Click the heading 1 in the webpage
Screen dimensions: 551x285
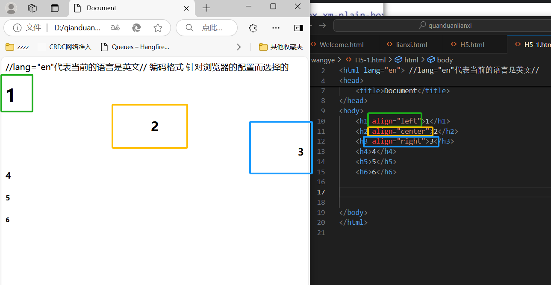11,95
